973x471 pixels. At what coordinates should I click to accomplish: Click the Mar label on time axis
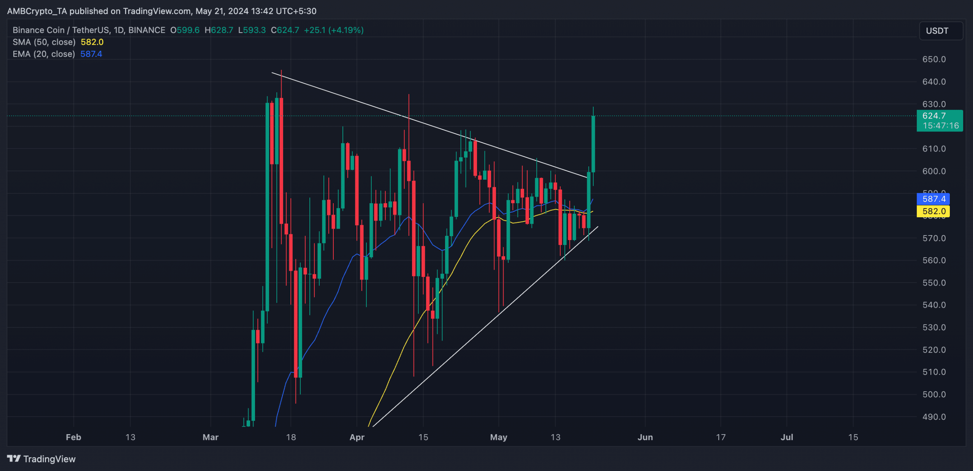click(211, 437)
